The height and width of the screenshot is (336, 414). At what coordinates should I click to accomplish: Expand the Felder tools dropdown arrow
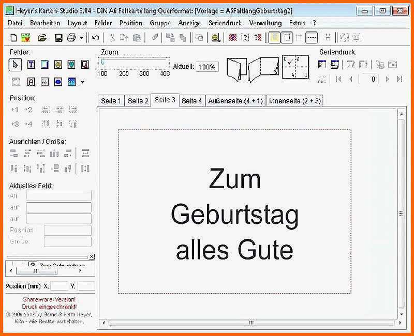82,82
